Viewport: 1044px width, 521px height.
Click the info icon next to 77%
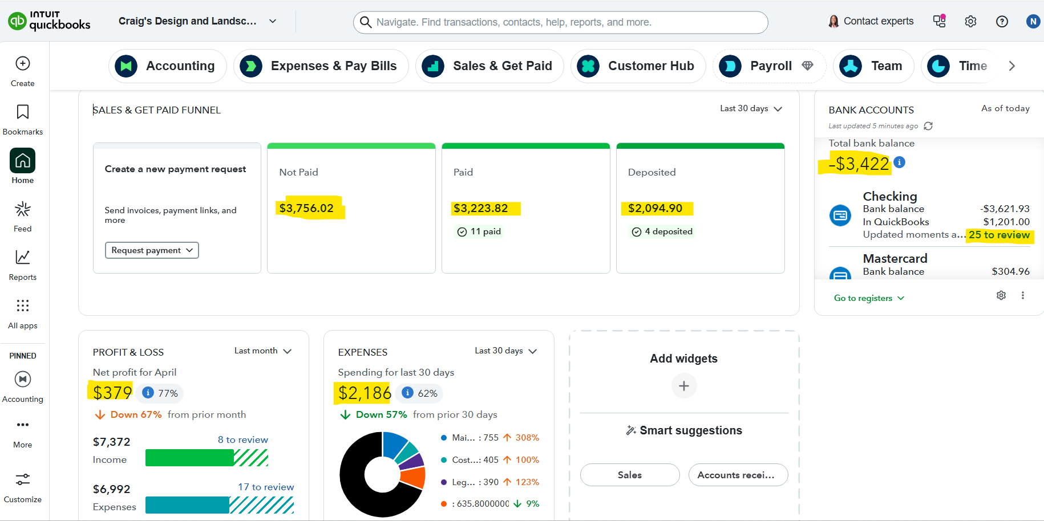coord(148,393)
